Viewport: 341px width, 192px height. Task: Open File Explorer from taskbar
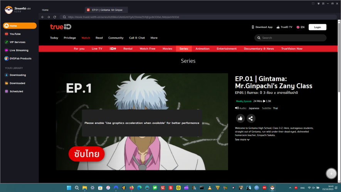(85, 188)
